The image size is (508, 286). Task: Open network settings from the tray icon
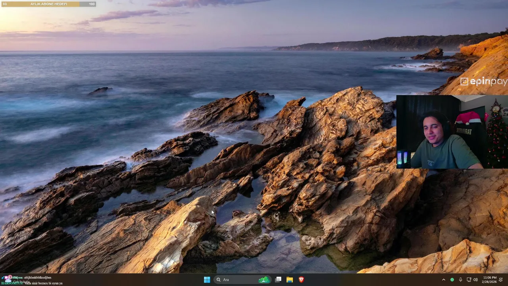coord(469,280)
